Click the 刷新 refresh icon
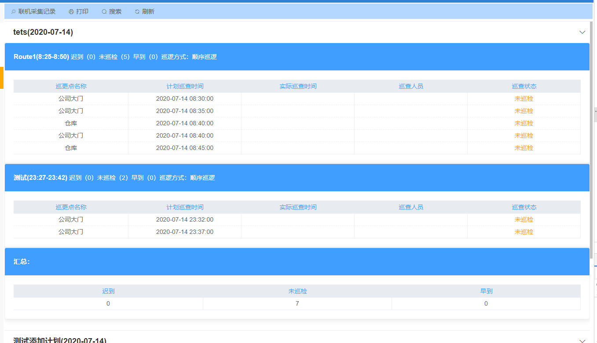 [137, 12]
